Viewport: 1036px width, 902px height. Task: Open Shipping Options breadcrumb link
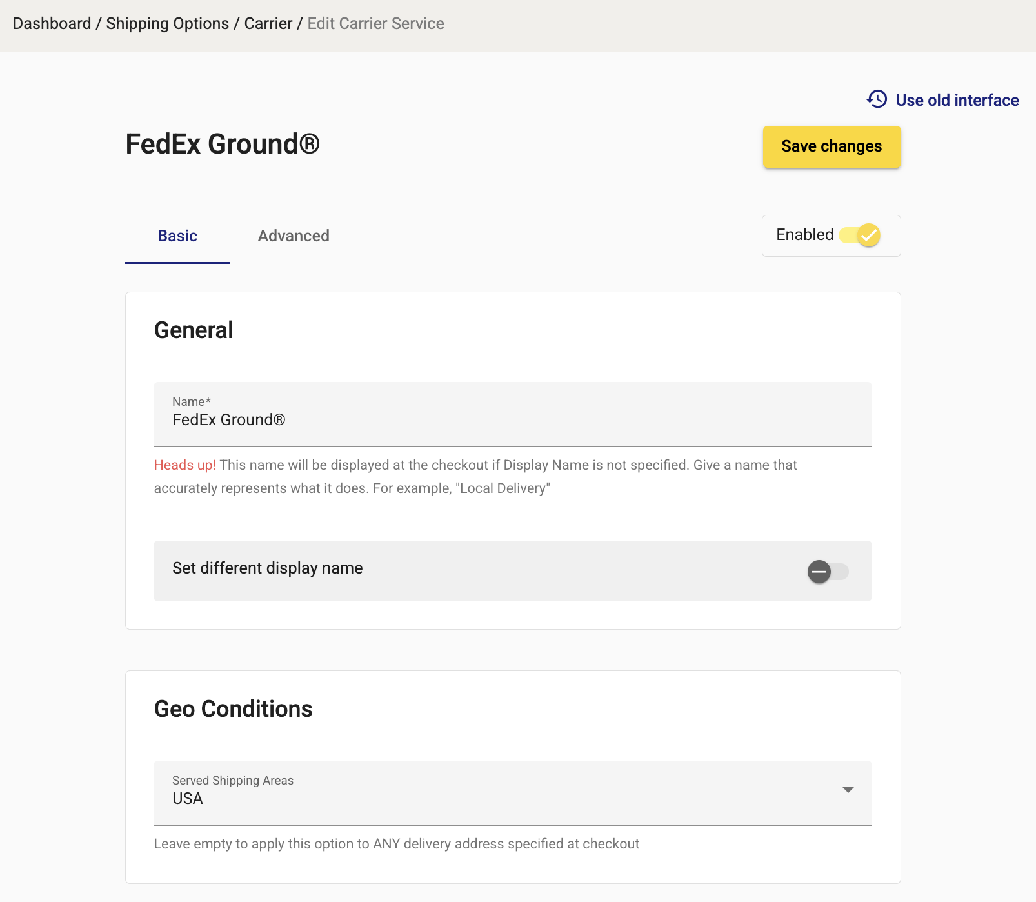pos(167,24)
